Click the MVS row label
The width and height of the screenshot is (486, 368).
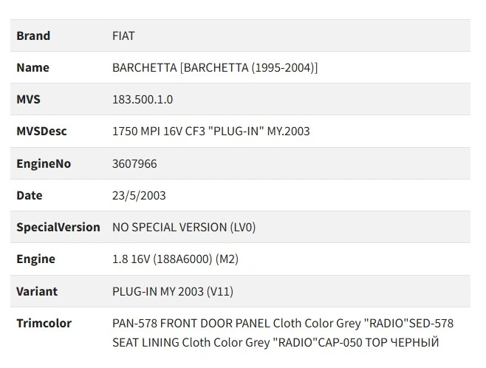[x=28, y=99]
